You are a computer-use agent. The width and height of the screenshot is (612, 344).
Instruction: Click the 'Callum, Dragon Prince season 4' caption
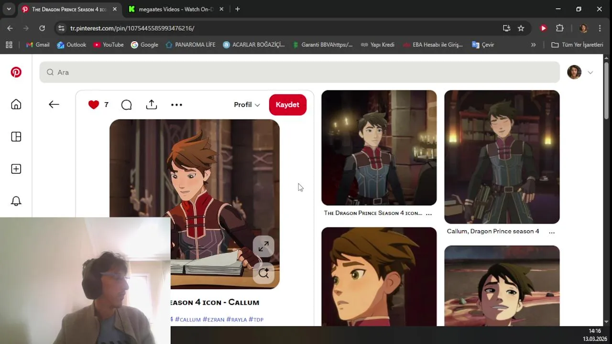click(493, 231)
